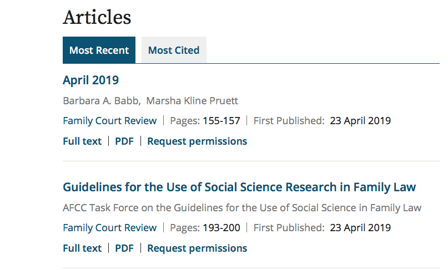Click author Marsha Kline Pruett
448x270 pixels.
pyautogui.click(x=192, y=101)
